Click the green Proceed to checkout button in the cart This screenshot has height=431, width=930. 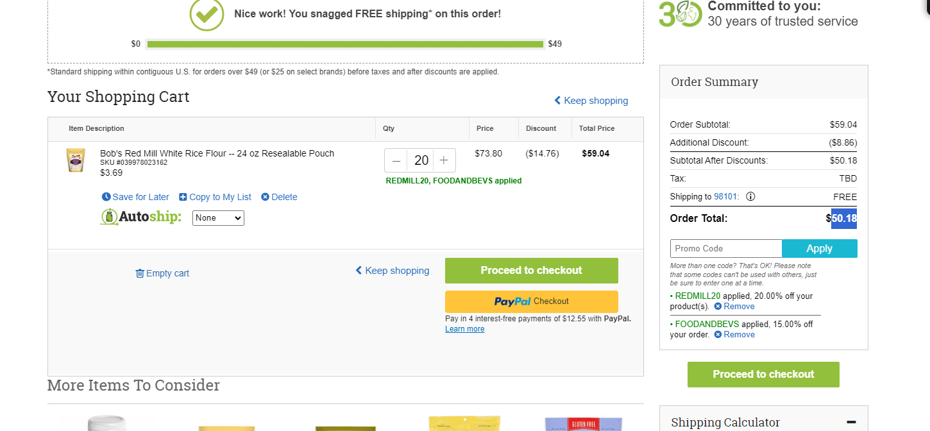coord(532,271)
